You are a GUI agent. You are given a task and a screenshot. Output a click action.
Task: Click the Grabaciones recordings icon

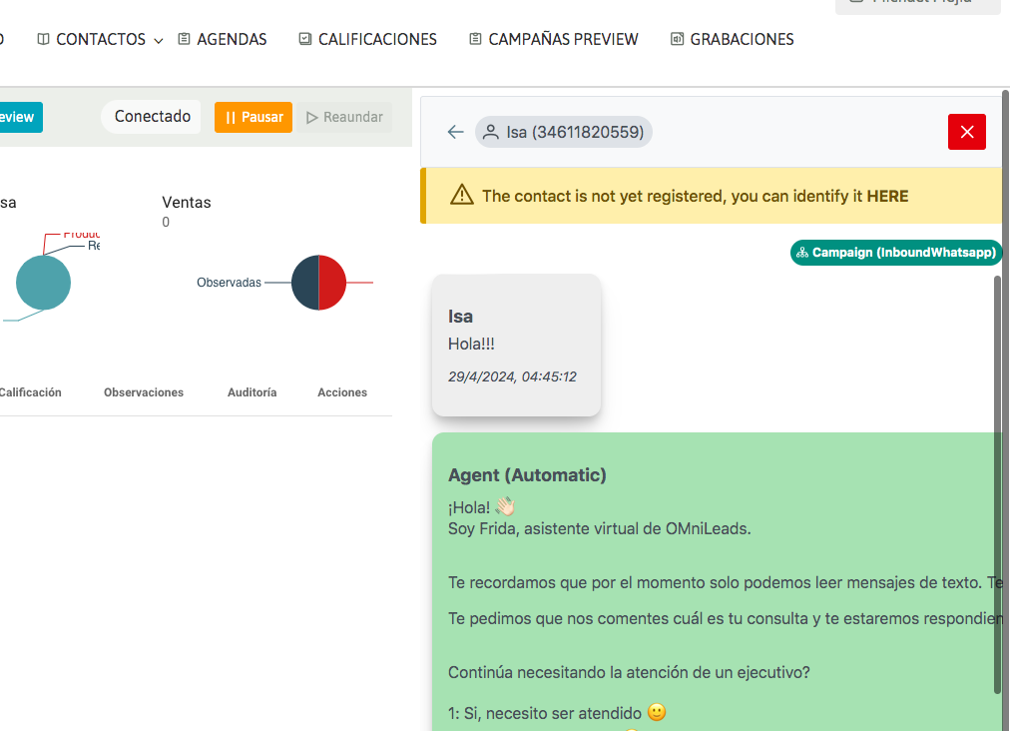pos(677,40)
